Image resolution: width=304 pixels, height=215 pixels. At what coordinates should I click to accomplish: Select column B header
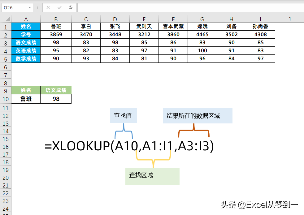click(56, 19)
